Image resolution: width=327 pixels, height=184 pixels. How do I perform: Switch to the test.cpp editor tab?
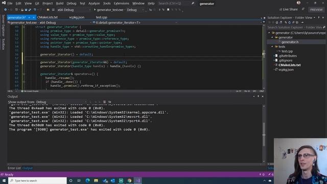pos(102,17)
